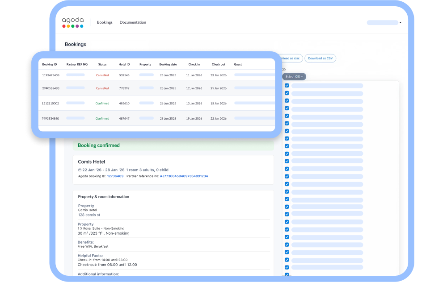The height and width of the screenshot is (282, 447).
Task: Click the Partner REF NO. column header
Action: pyautogui.click(x=77, y=64)
